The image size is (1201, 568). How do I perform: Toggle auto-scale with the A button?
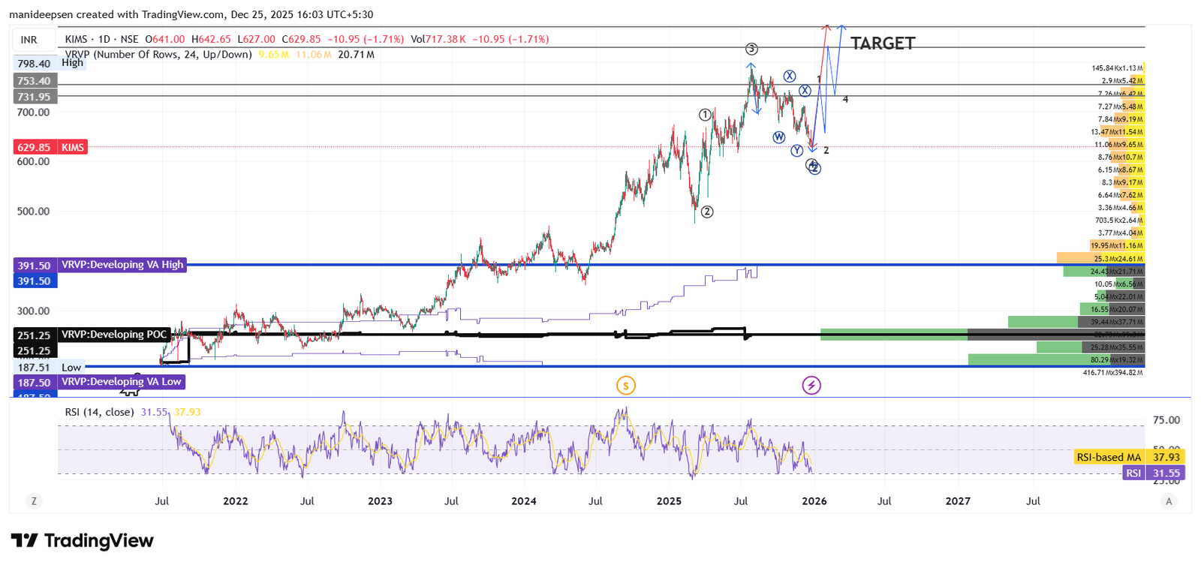pos(1168,501)
